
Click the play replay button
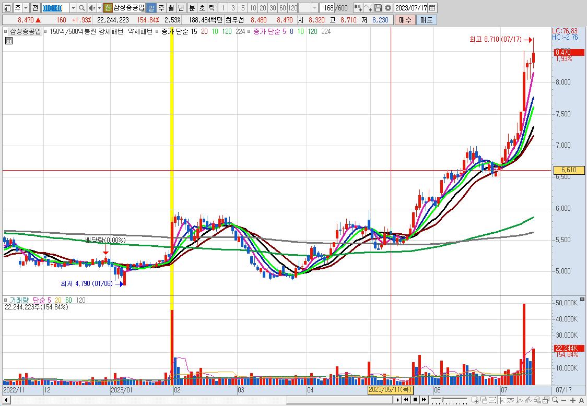(397, 400)
